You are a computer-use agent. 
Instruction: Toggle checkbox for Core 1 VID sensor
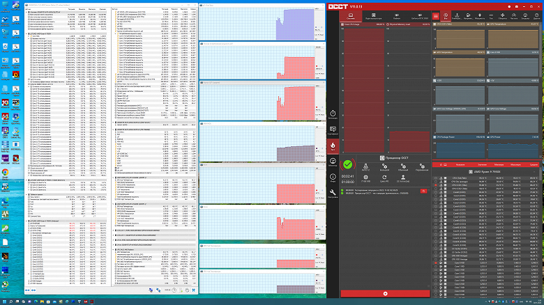436,266
